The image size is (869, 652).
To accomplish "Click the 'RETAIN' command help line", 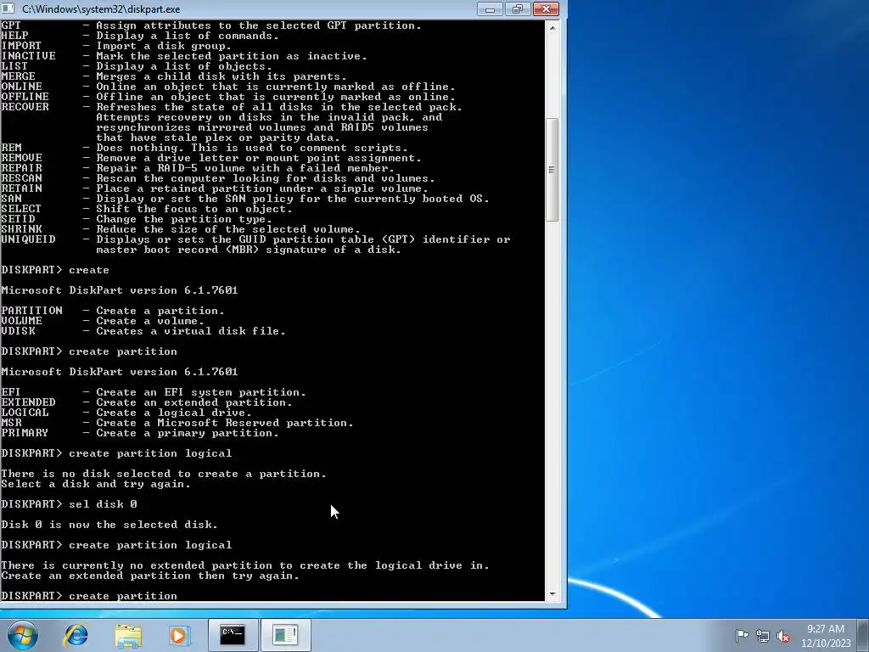I will click(214, 188).
